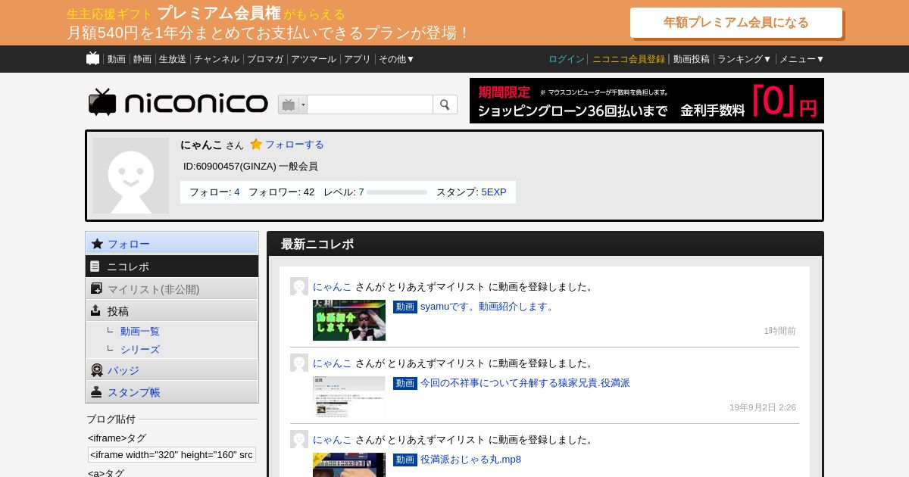Click the フォローする link

coord(294,144)
